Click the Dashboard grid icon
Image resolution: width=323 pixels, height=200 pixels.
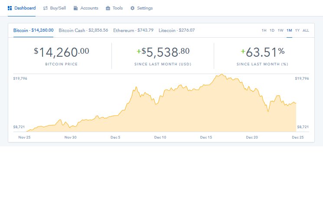tap(10, 8)
